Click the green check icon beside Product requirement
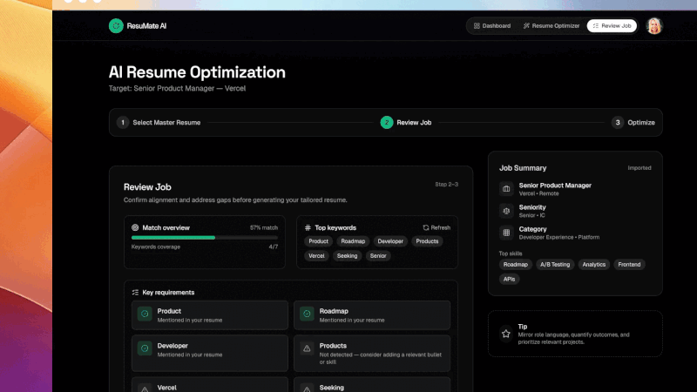 145,315
